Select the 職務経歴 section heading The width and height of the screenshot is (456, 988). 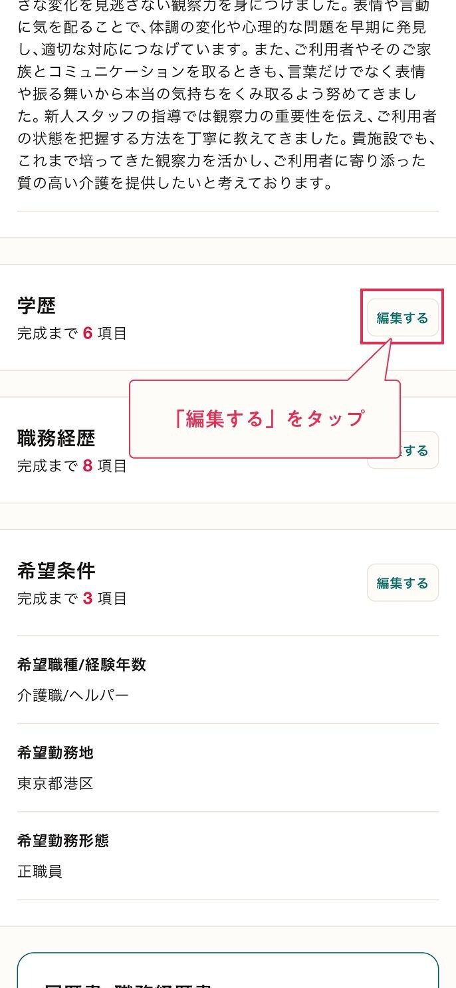click(57, 438)
